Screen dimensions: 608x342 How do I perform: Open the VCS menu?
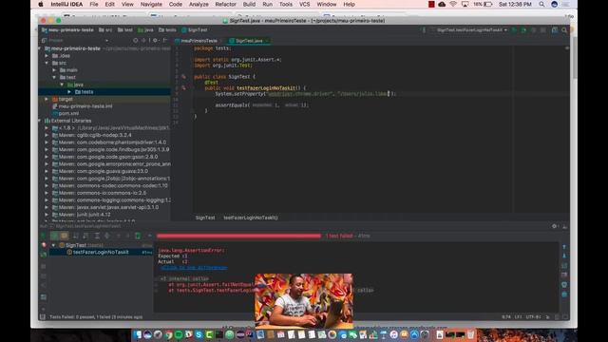[x=304, y=4]
